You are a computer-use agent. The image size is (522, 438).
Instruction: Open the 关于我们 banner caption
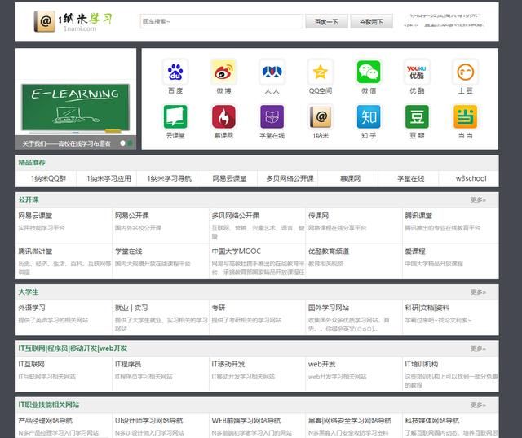click(66, 143)
